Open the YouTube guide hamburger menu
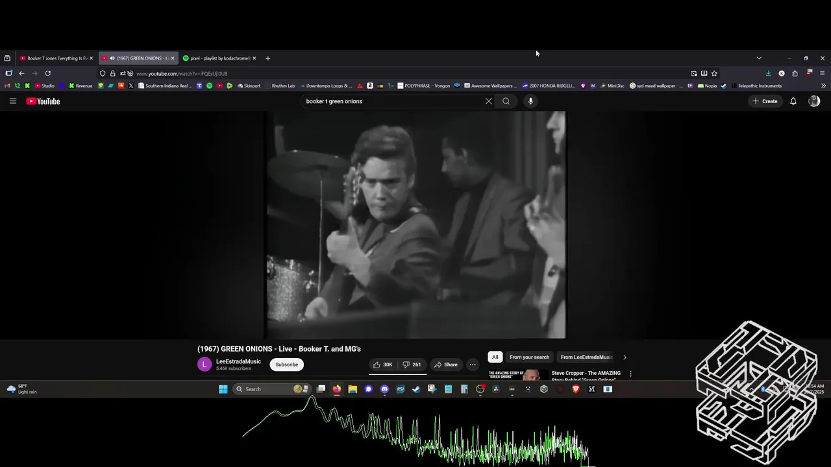Viewport: 831px width, 467px height. pyautogui.click(x=12, y=101)
